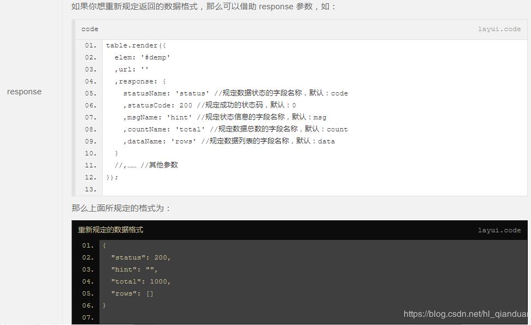Image resolution: width=531 pixels, height=325 pixels.
Task: Click the sentence '那么上面所规定的格式为：'
Action: (121, 208)
